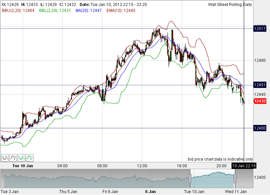Click the 12451 axis price label
270x195 pixels.
[261, 85]
